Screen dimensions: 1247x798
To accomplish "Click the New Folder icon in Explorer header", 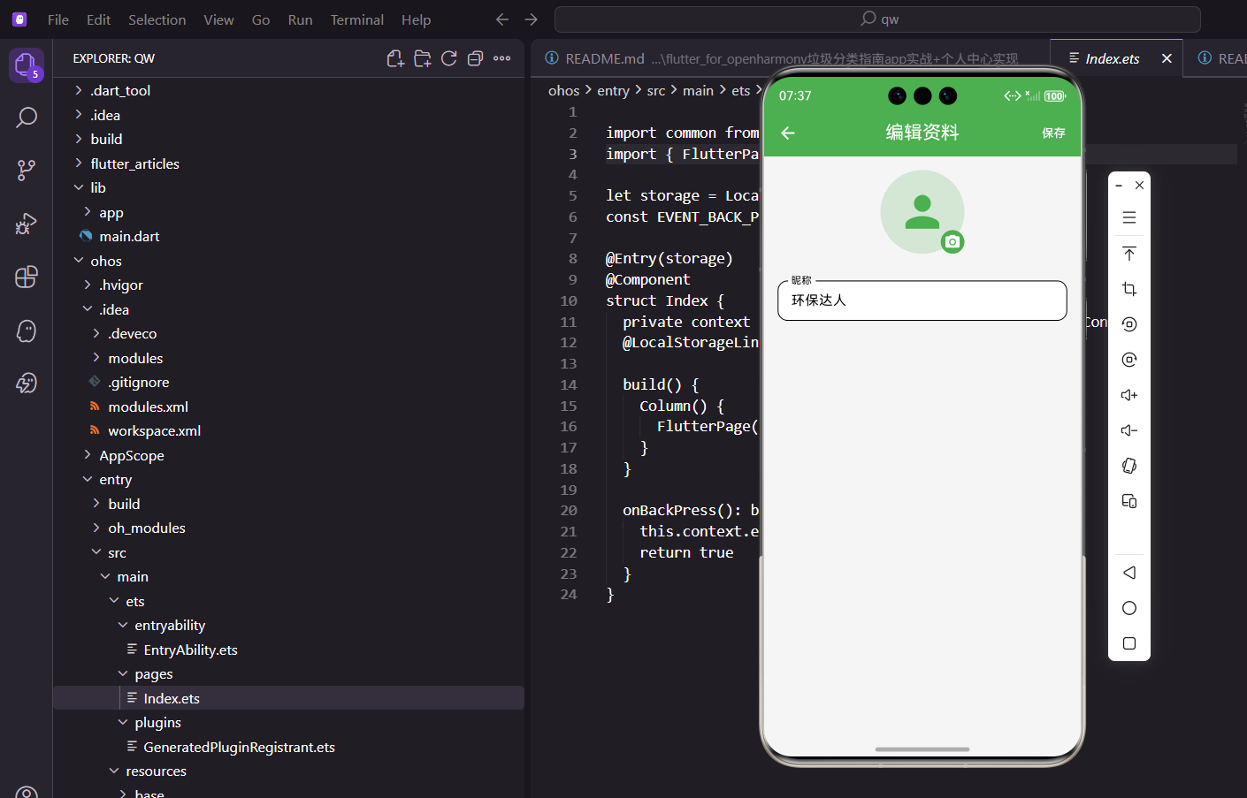I will [x=423, y=58].
